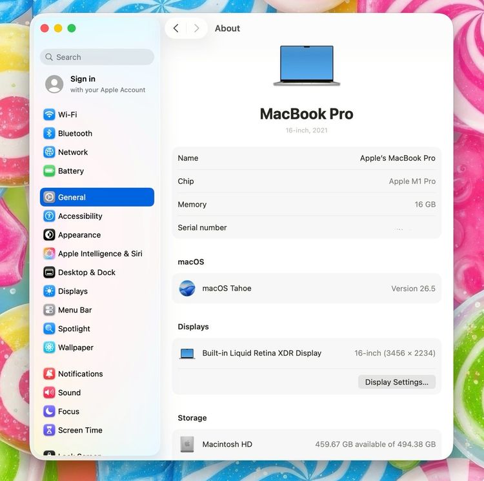Click the Macintosh HD volume name
The width and height of the screenshot is (484, 481).
tap(227, 444)
